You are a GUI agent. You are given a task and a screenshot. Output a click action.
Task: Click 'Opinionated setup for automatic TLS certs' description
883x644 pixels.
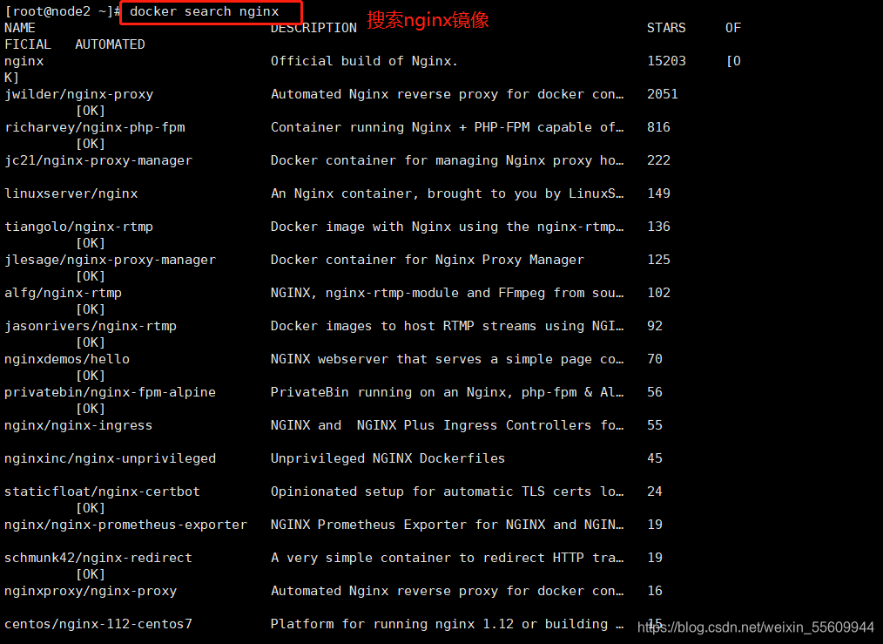[x=447, y=491]
